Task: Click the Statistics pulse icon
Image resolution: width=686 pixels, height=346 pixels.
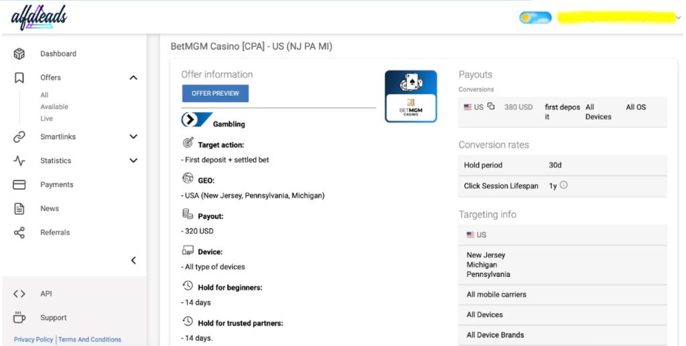Action: click(19, 161)
